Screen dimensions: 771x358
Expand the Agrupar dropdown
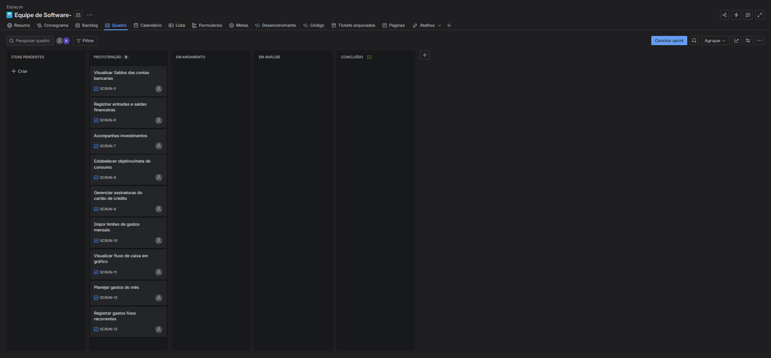715,41
